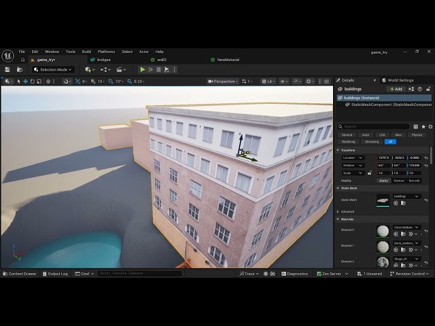The image size is (435, 326).
Task: Open Revision Control menu
Action: (409, 274)
